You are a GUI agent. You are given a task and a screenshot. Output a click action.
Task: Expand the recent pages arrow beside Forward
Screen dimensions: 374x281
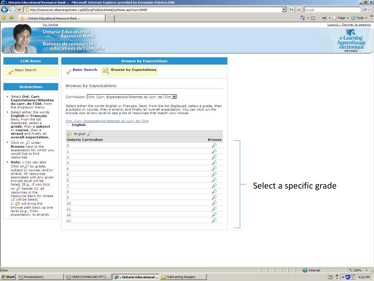click(19, 10)
